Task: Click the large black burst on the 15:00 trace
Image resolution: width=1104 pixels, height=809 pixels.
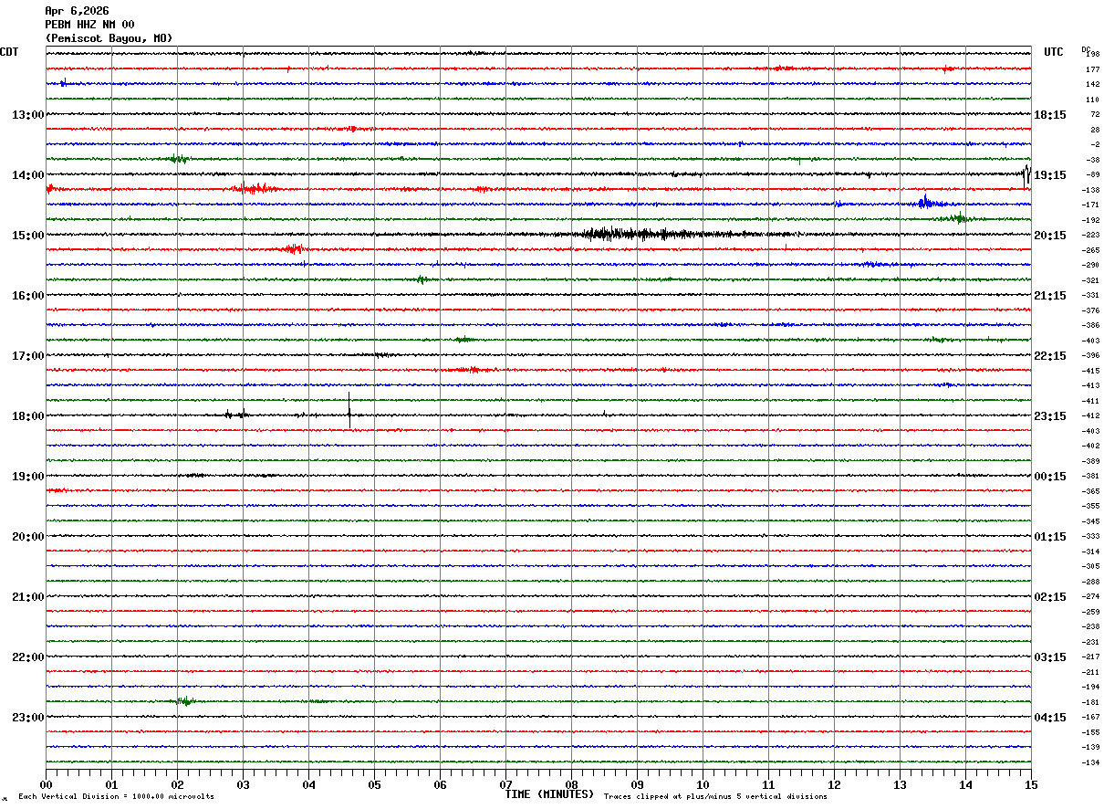Action: tap(630, 234)
